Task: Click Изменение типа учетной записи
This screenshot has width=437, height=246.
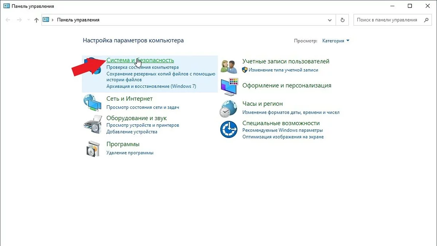Action: click(284, 70)
